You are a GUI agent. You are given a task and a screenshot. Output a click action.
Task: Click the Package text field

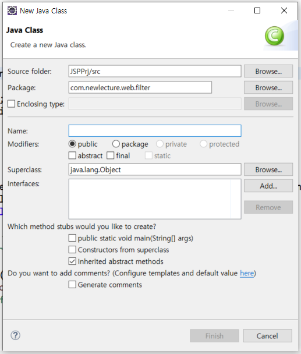tap(140, 87)
